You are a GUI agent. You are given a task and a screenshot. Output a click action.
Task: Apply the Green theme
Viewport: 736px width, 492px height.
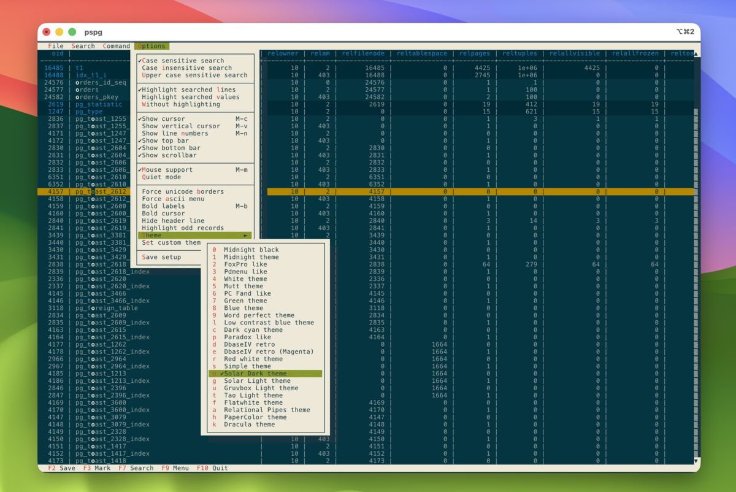[265, 301]
